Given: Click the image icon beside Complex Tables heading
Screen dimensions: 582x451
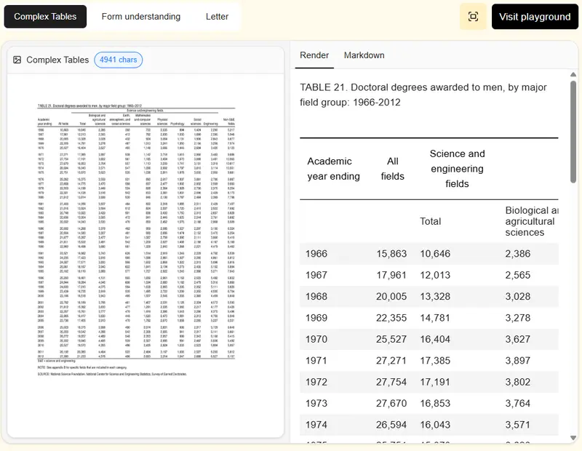Looking at the screenshot, I should pyautogui.click(x=17, y=60).
